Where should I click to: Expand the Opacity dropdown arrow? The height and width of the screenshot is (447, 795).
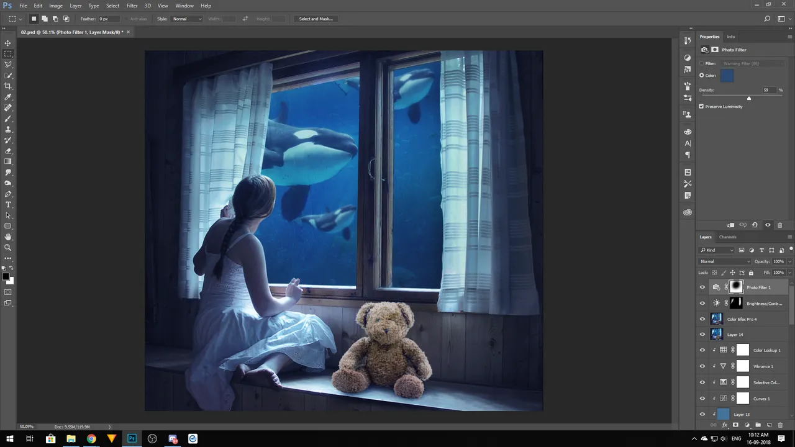(x=789, y=261)
